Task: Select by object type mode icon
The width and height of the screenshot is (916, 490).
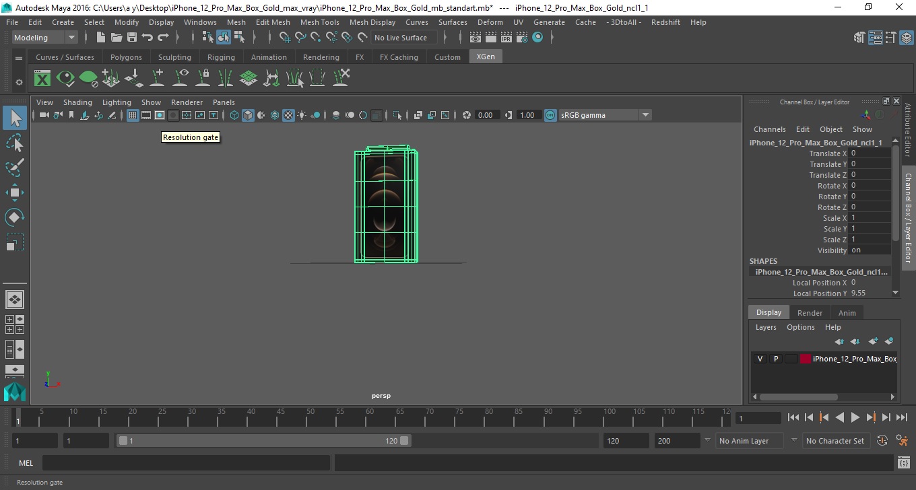Action: click(x=224, y=38)
